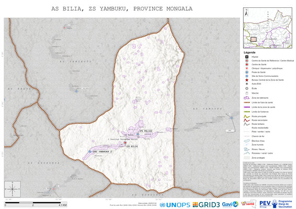The image size is (296, 209).
Task: Click the compass rose on the map
Action: point(13,189)
